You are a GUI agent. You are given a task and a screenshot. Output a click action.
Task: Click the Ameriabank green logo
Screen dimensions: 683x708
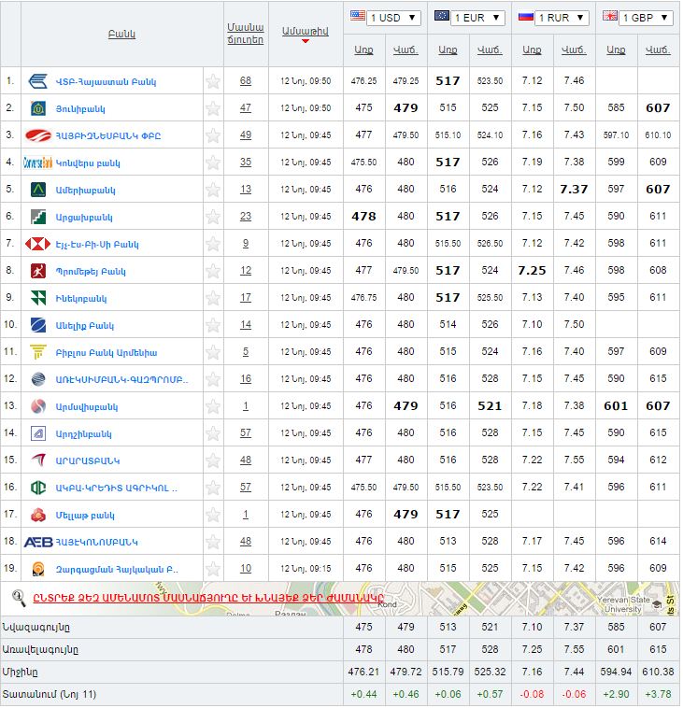(38, 190)
